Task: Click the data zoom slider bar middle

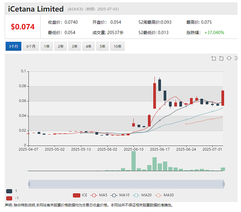Action: pyautogui.click(x=126, y=184)
